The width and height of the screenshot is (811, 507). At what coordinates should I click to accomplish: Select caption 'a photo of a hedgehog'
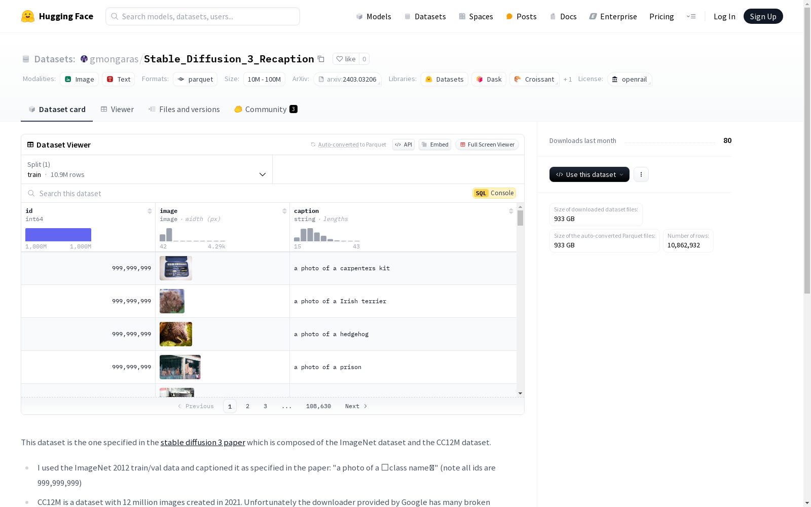pos(331,334)
